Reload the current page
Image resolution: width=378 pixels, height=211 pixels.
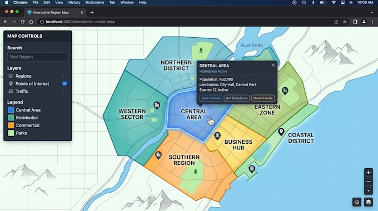point(22,22)
